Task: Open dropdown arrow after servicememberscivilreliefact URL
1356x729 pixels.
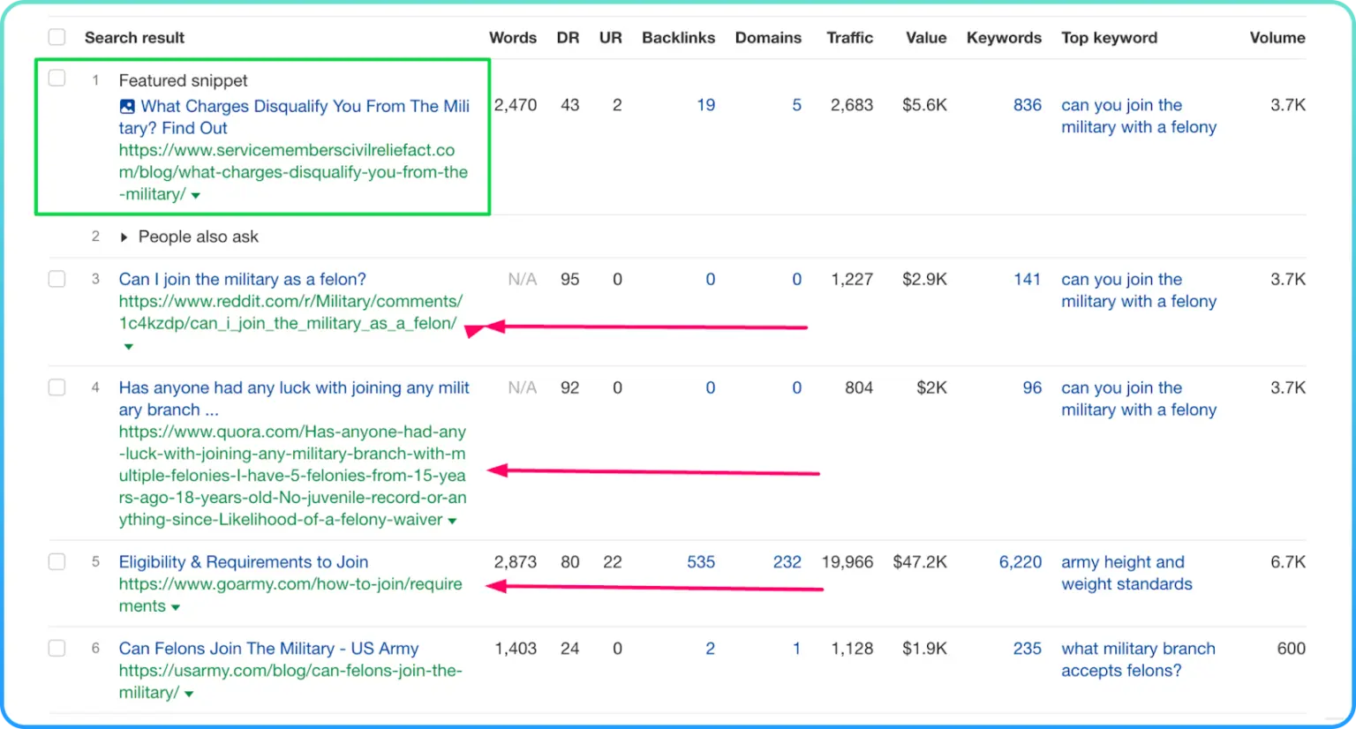Action: coord(196,195)
